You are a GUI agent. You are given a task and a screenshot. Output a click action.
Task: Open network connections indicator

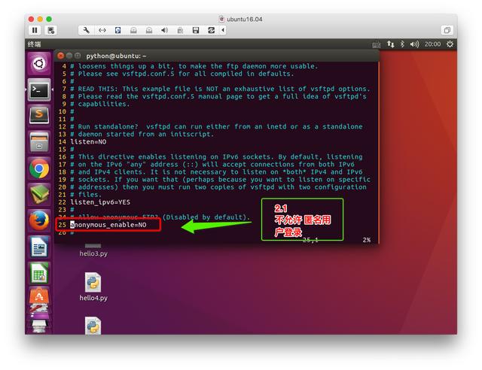pos(390,44)
